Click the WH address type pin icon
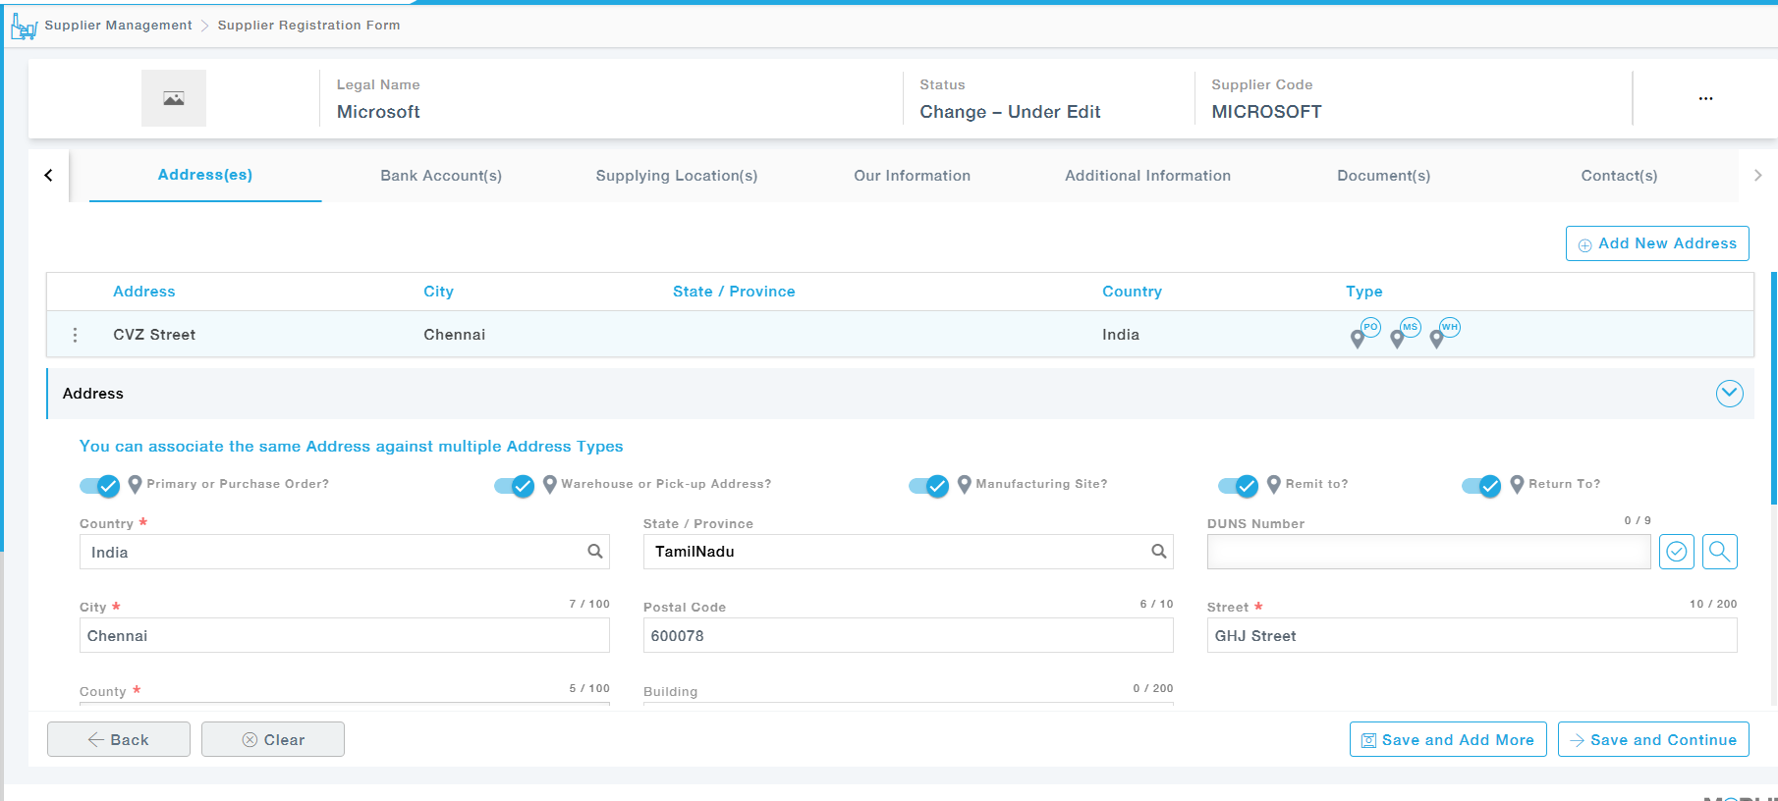Screen dimensions: 1778x801 pyautogui.click(x=1443, y=334)
